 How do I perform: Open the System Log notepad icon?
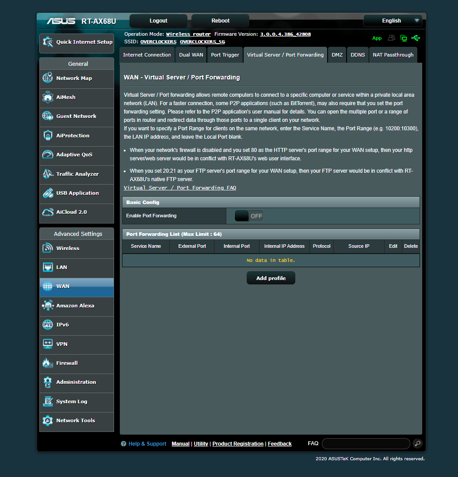point(47,401)
